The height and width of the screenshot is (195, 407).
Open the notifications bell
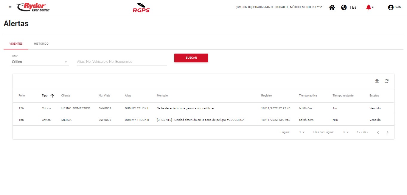click(369, 7)
